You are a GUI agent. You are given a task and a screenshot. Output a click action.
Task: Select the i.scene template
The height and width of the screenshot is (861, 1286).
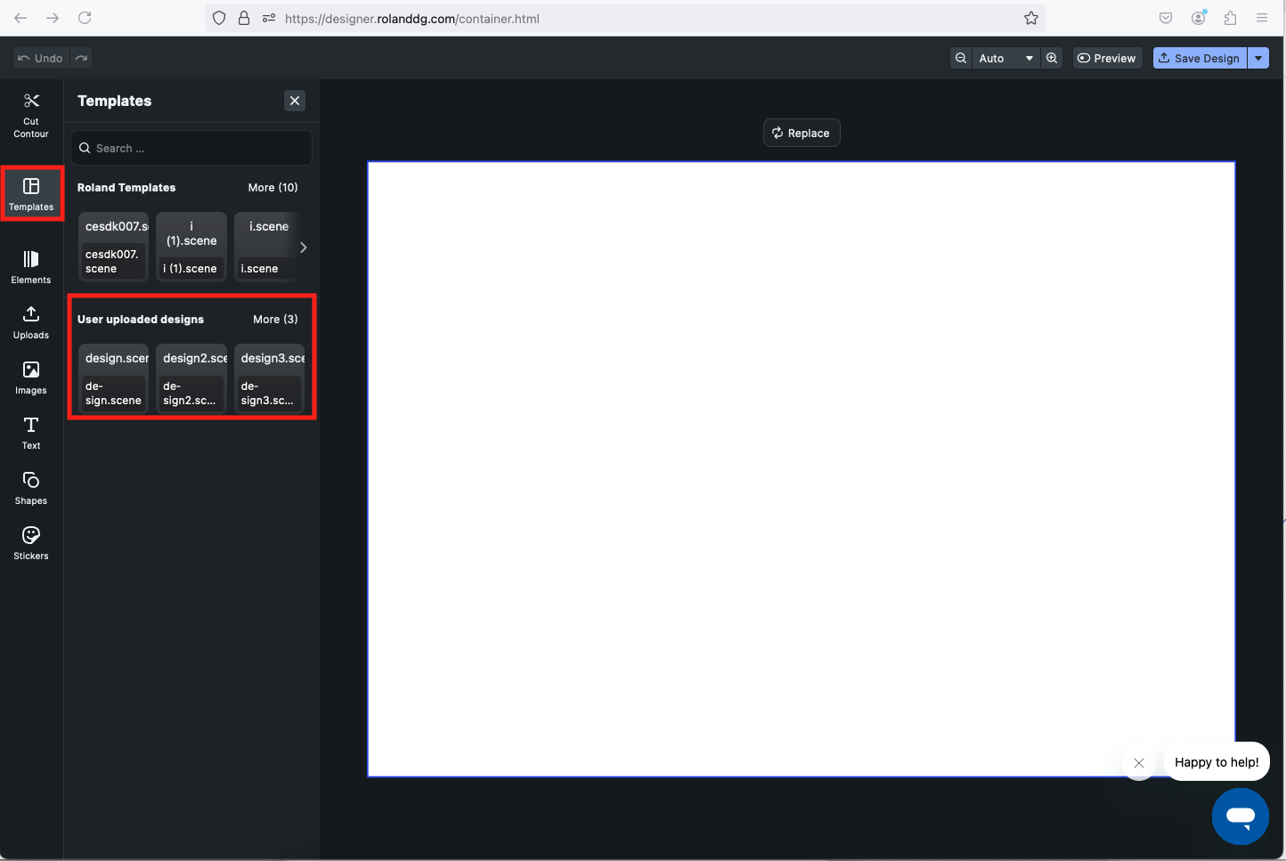[x=265, y=247]
